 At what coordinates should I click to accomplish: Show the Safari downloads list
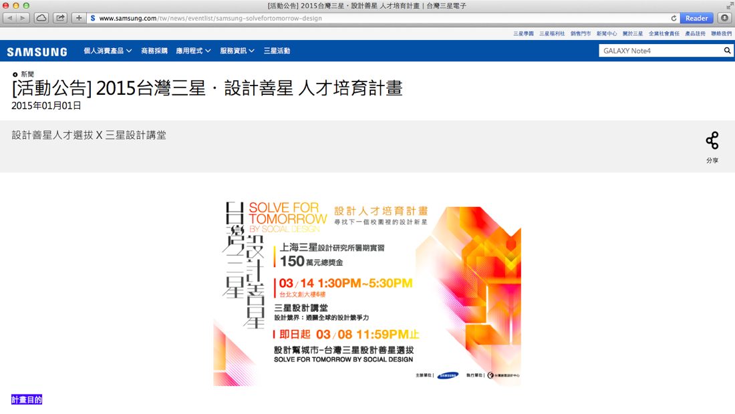(x=725, y=18)
